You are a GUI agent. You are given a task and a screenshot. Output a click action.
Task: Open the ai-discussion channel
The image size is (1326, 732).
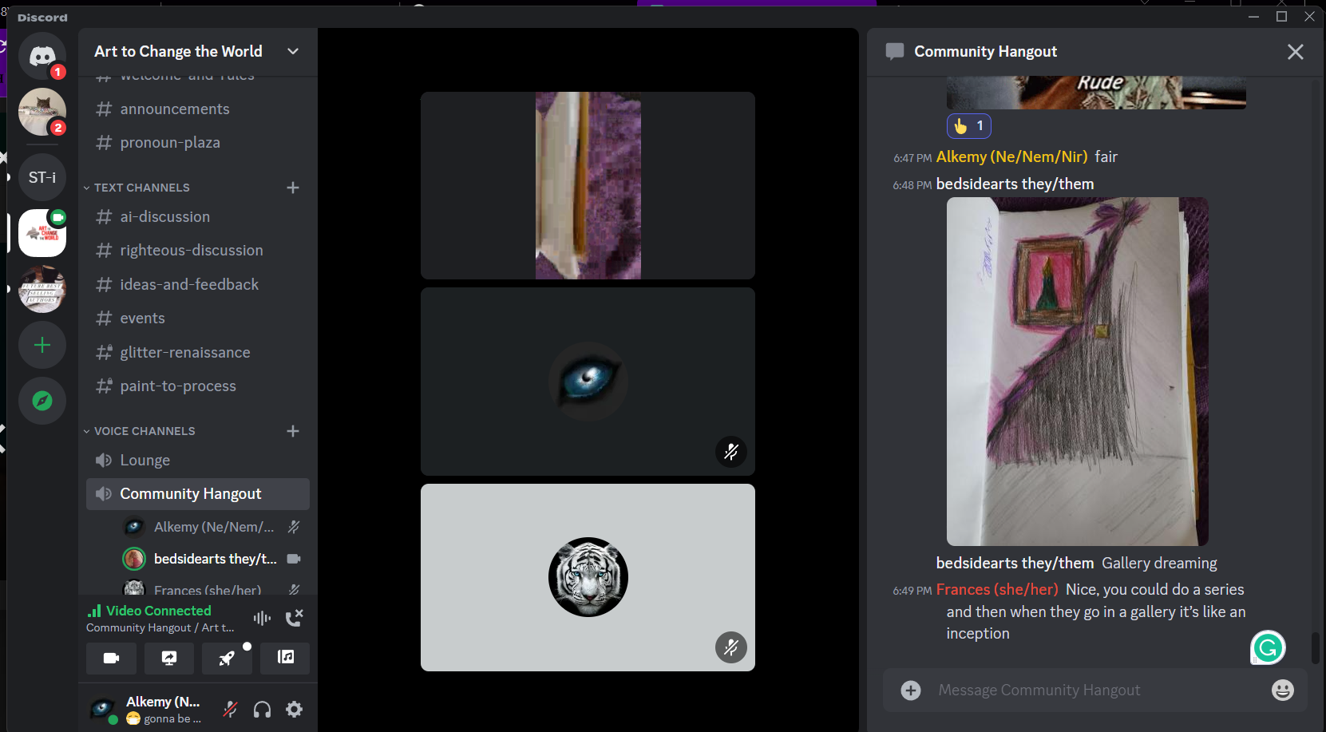[164, 217]
